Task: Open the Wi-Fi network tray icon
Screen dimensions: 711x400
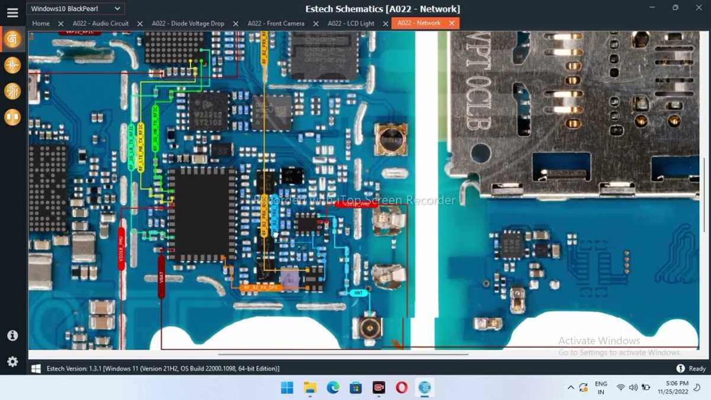Action: [620, 388]
